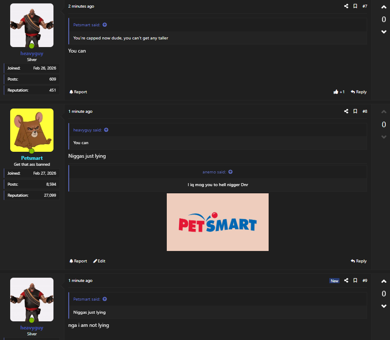Select Petsmart's reputation value 27,099

(50, 195)
